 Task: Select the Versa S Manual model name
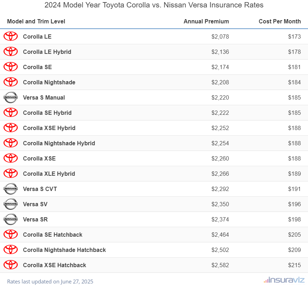click(x=44, y=97)
